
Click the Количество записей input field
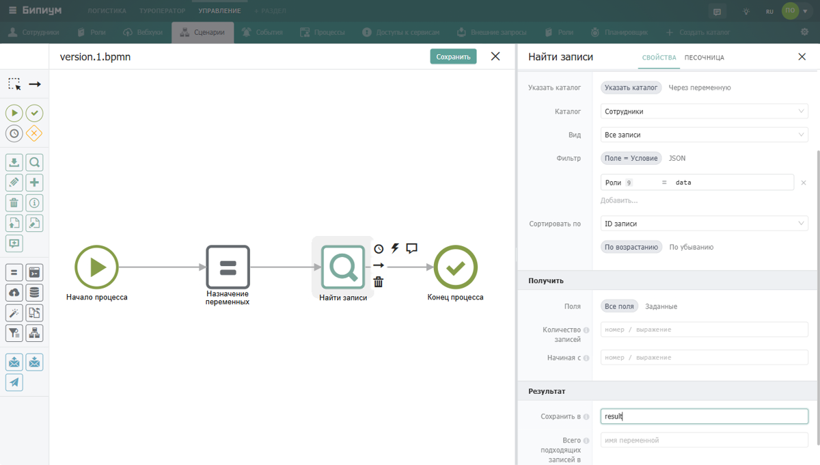(705, 330)
